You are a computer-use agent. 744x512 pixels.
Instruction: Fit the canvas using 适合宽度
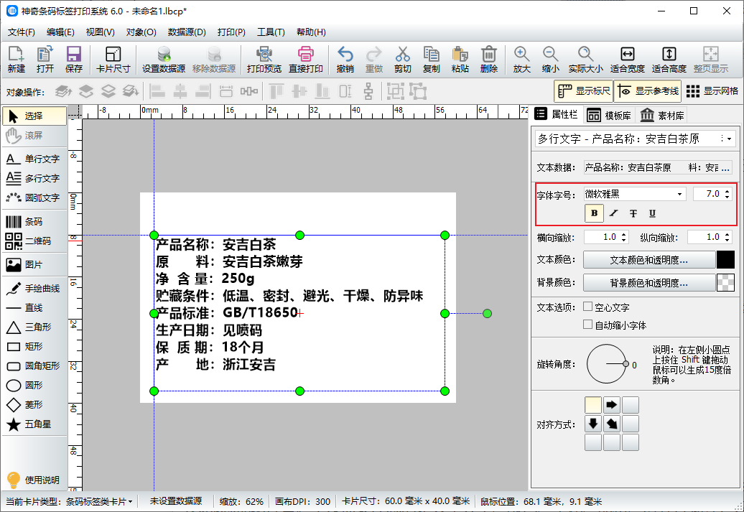point(627,60)
